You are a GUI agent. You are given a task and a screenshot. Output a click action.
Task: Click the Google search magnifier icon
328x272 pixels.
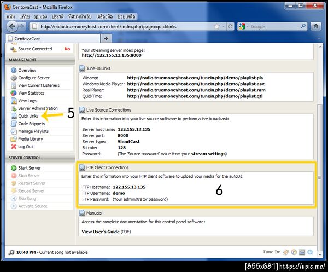click(303, 26)
